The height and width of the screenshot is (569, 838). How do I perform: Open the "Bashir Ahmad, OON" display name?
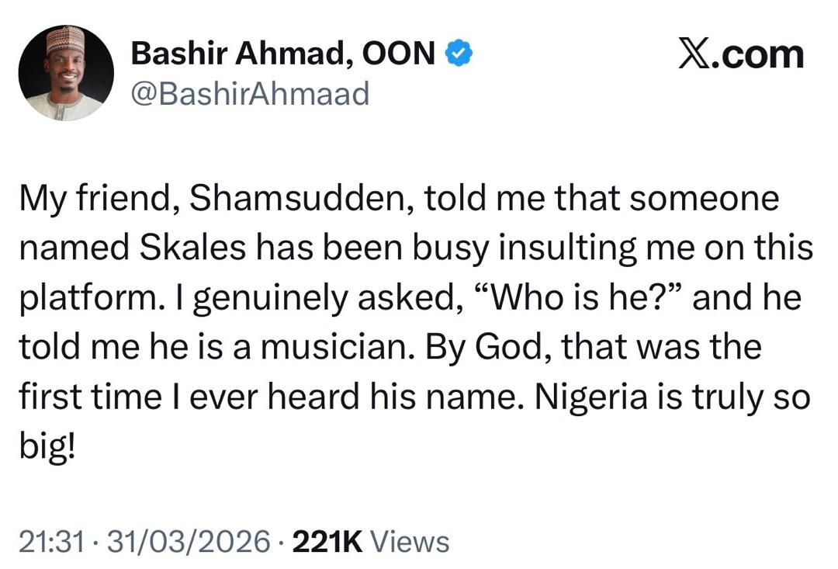pos(282,53)
